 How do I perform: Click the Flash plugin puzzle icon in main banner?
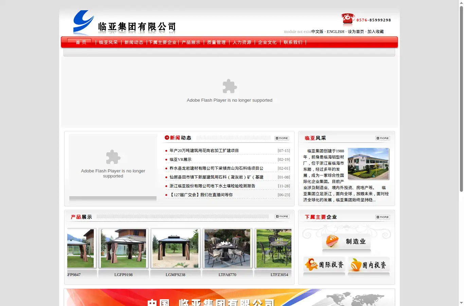click(230, 86)
